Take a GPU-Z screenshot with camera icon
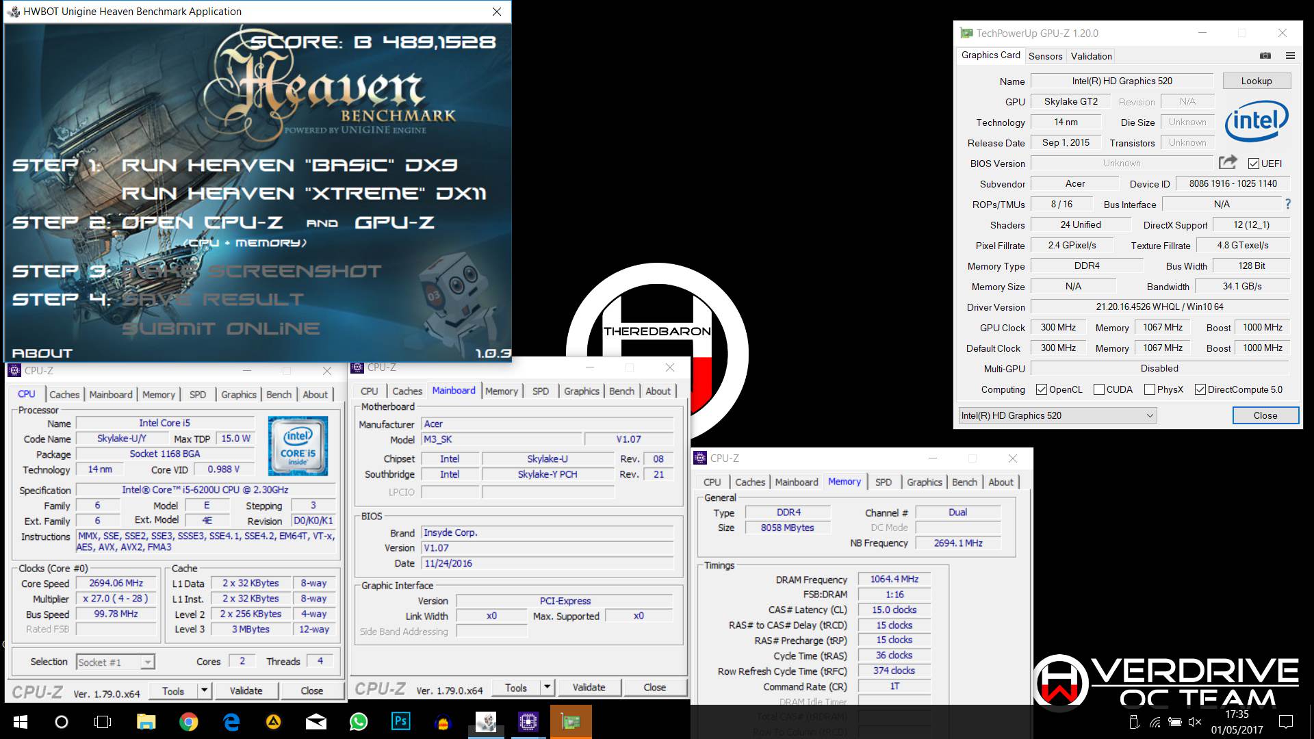The height and width of the screenshot is (739, 1314). pyautogui.click(x=1265, y=55)
